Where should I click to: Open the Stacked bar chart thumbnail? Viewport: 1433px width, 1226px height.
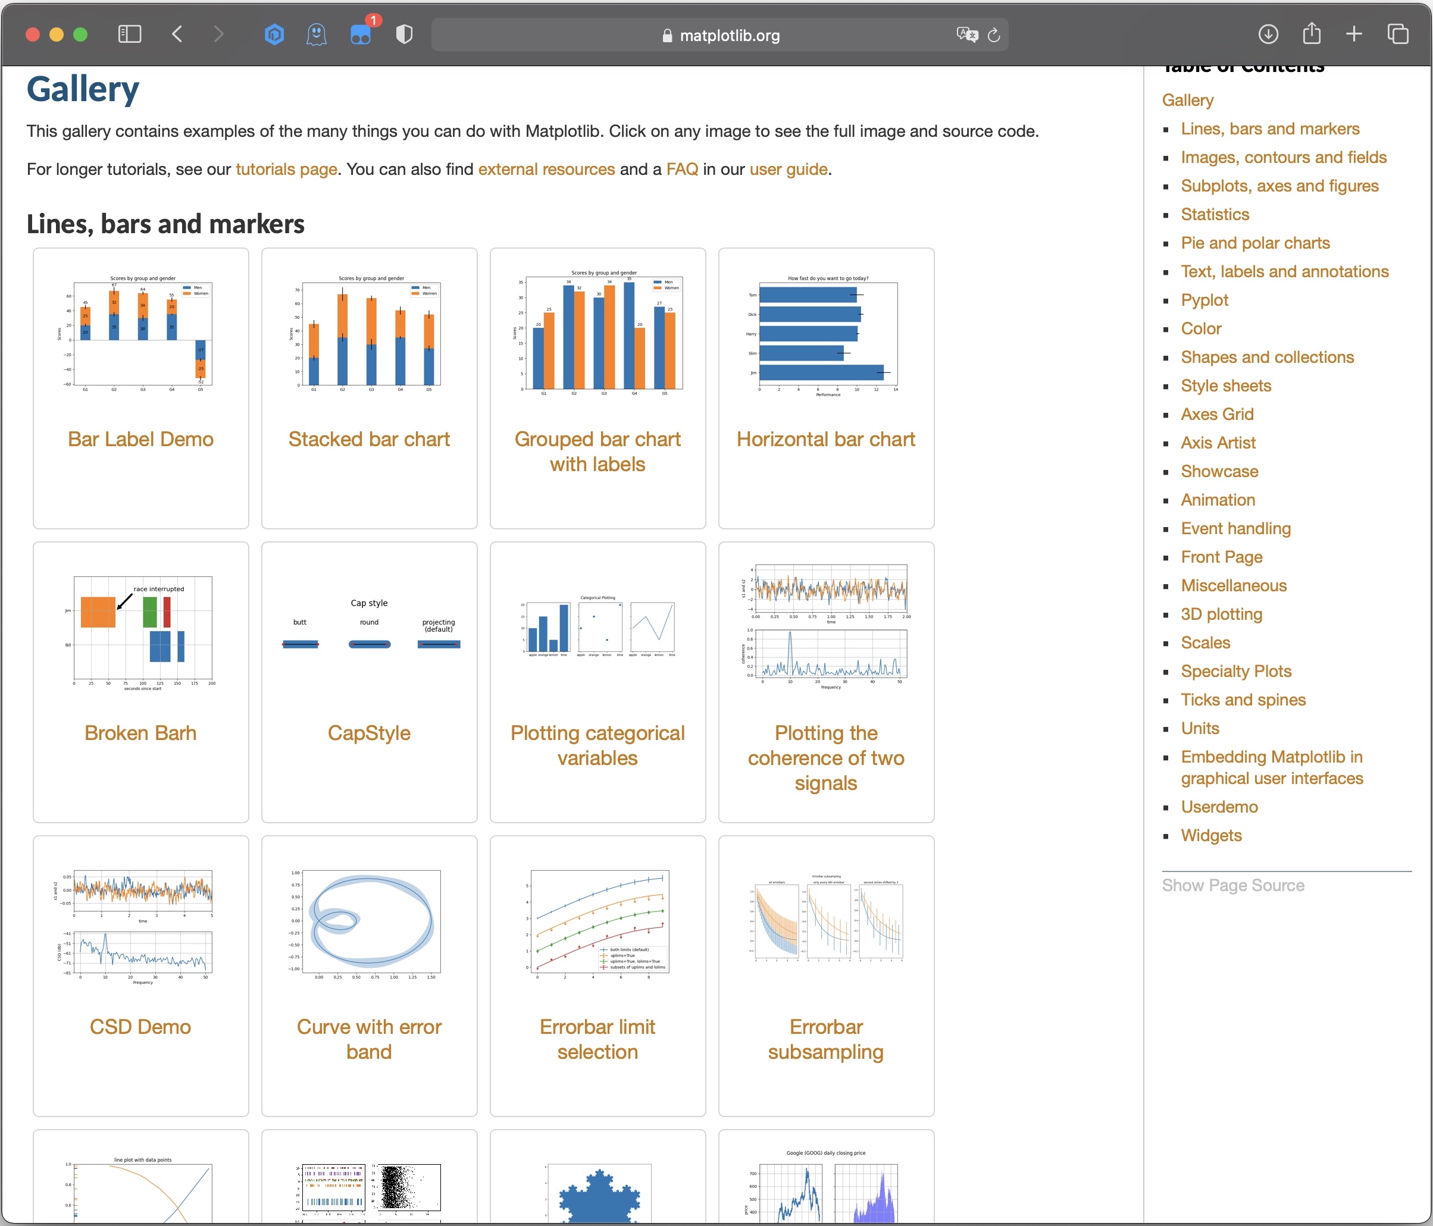click(370, 334)
